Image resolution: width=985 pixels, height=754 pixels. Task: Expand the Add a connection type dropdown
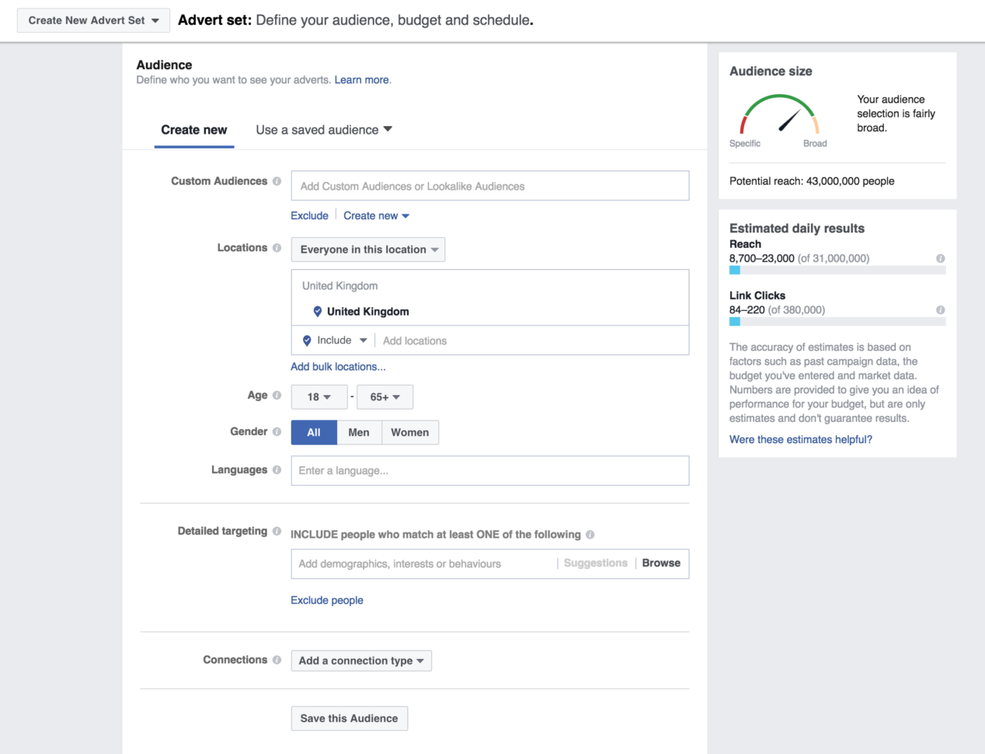pyautogui.click(x=361, y=660)
